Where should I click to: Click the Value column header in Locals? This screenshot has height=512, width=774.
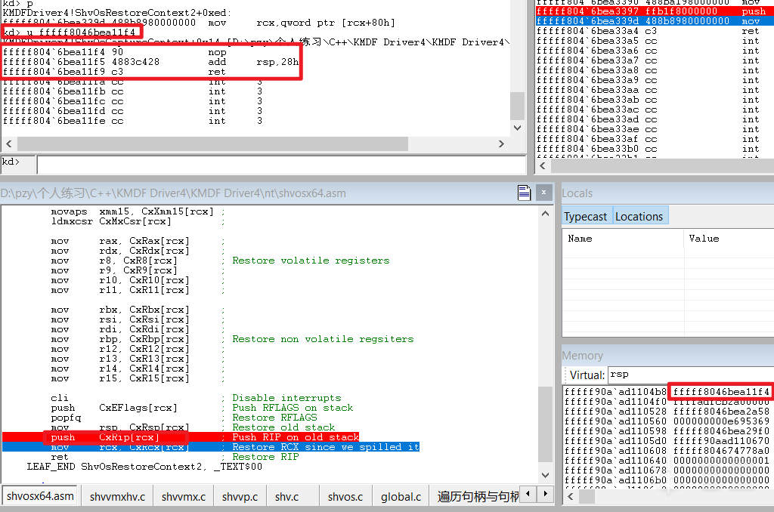(729, 239)
